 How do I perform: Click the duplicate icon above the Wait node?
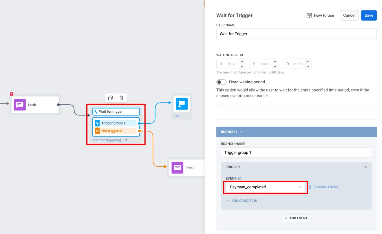(x=110, y=98)
